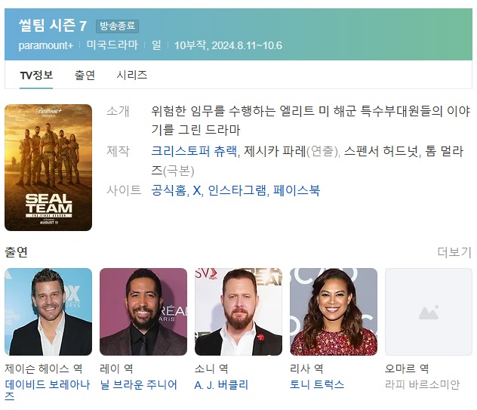Click A. J. Buckley's cast photo

[x=238, y=312]
